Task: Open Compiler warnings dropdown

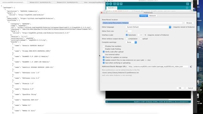Action: pos(131,42)
